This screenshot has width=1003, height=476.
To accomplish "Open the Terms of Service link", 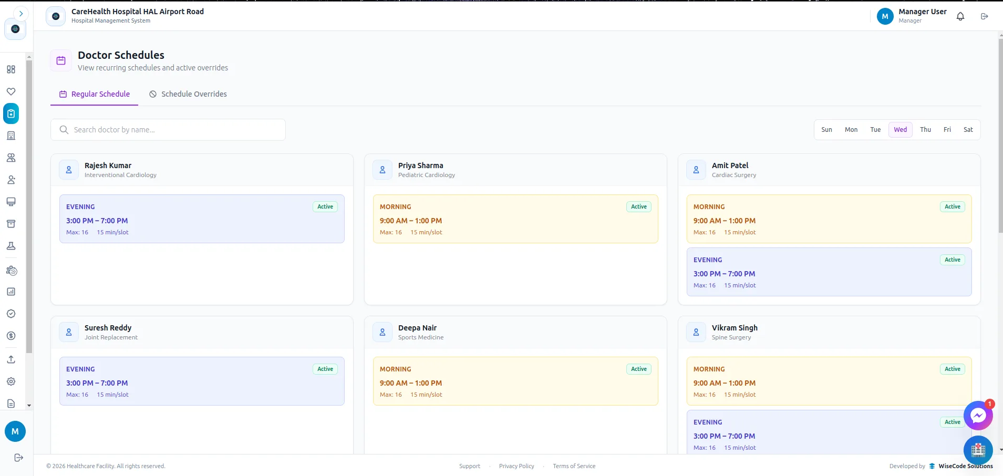I will [x=574, y=466].
